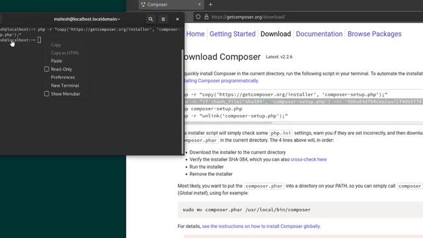This screenshot has width=423, height=238.
Task: Close the terminal window
Action: [x=177, y=19]
